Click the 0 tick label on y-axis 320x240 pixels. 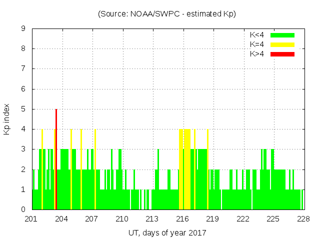pos(23,209)
